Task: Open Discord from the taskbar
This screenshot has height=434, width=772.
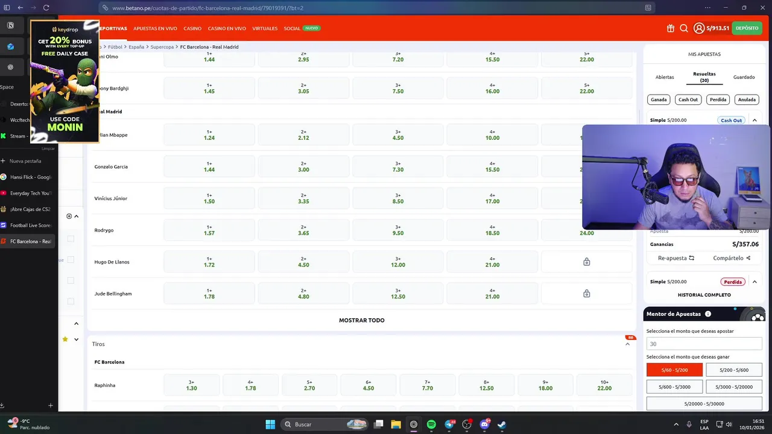Action: point(484,424)
